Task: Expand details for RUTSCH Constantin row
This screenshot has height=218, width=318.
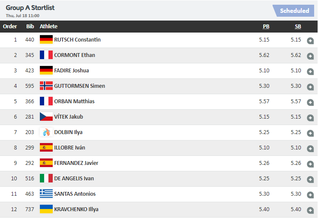Action: 310,41
